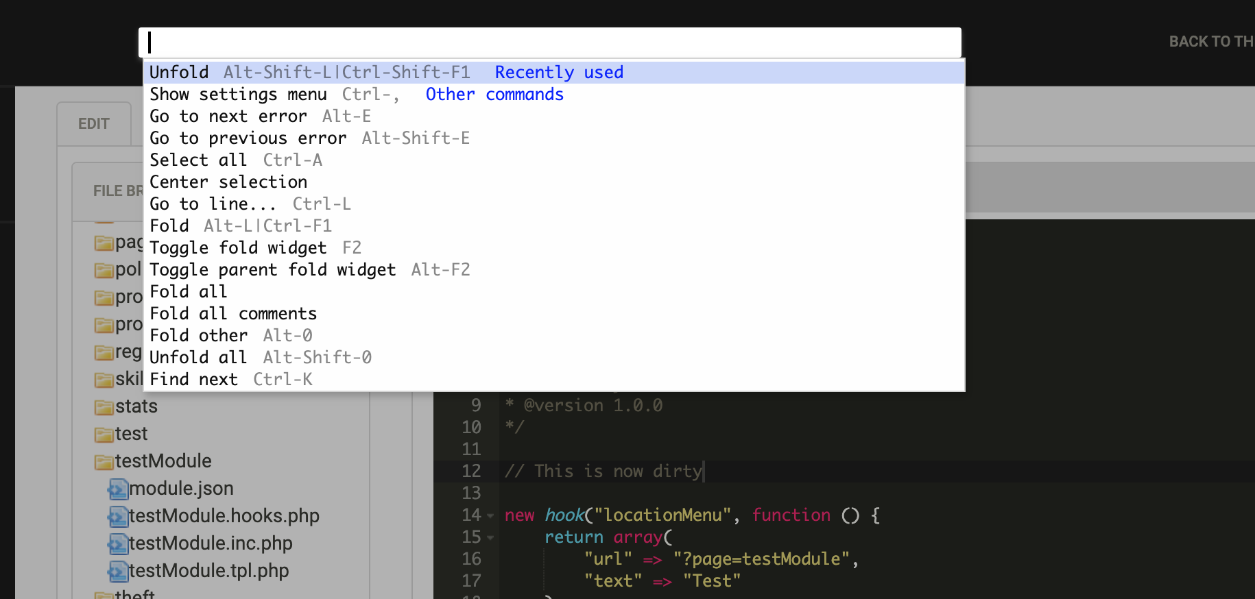Switch to the EDIT tab
The image size is (1255, 599).
pos(94,124)
